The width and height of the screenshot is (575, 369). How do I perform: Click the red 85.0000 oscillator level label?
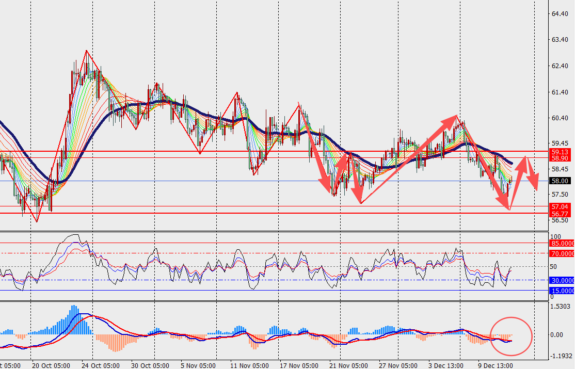click(562, 243)
